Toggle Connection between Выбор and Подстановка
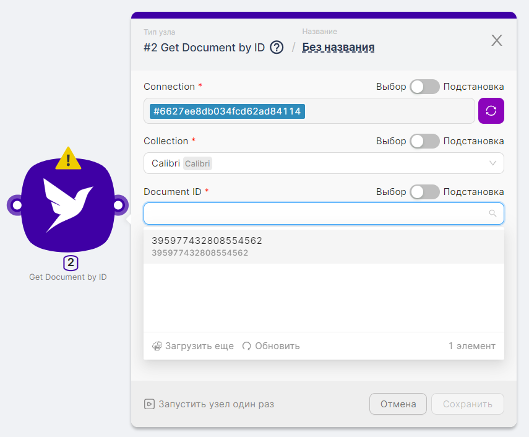 (424, 87)
